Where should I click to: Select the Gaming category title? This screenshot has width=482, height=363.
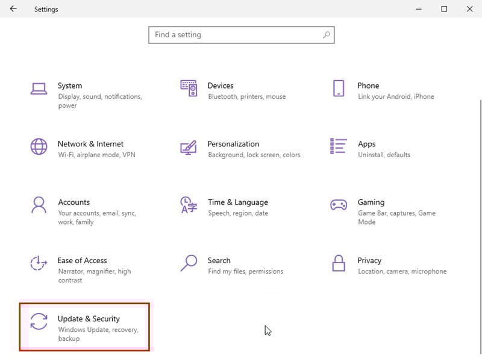(x=371, y=202)
